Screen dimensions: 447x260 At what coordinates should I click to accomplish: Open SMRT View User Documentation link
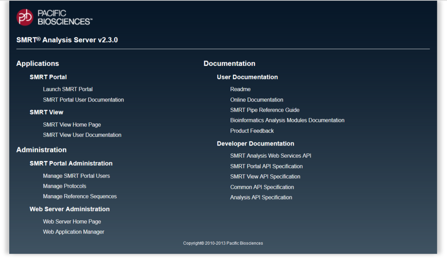[x=82, y=135]
